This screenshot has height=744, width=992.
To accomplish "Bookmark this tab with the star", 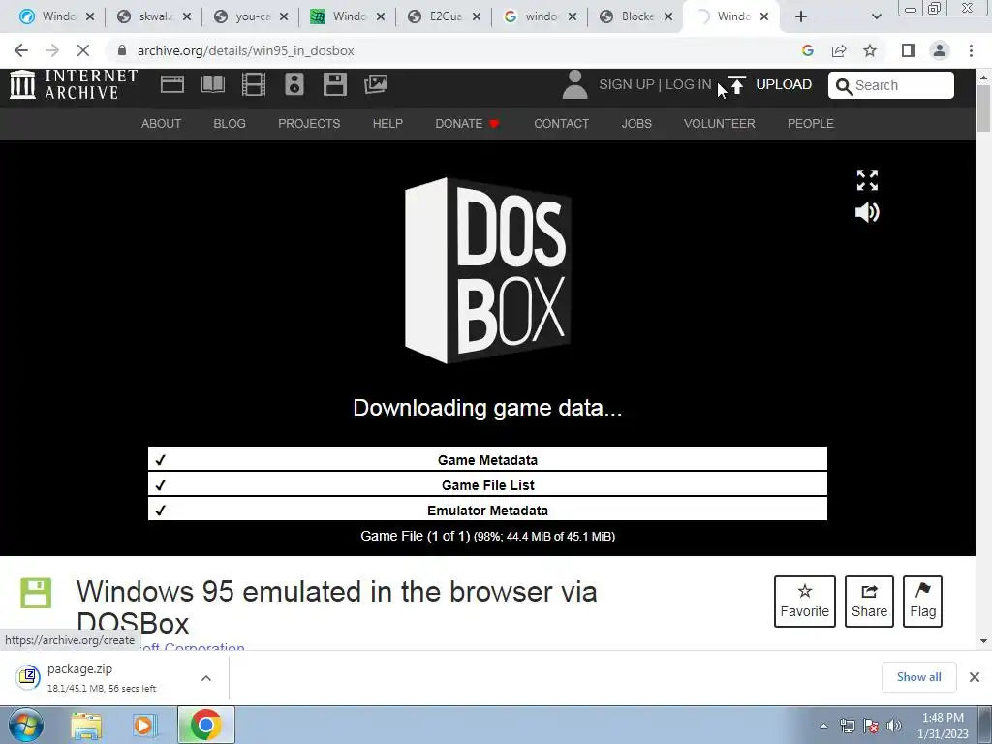I will (x=871, y=50).
